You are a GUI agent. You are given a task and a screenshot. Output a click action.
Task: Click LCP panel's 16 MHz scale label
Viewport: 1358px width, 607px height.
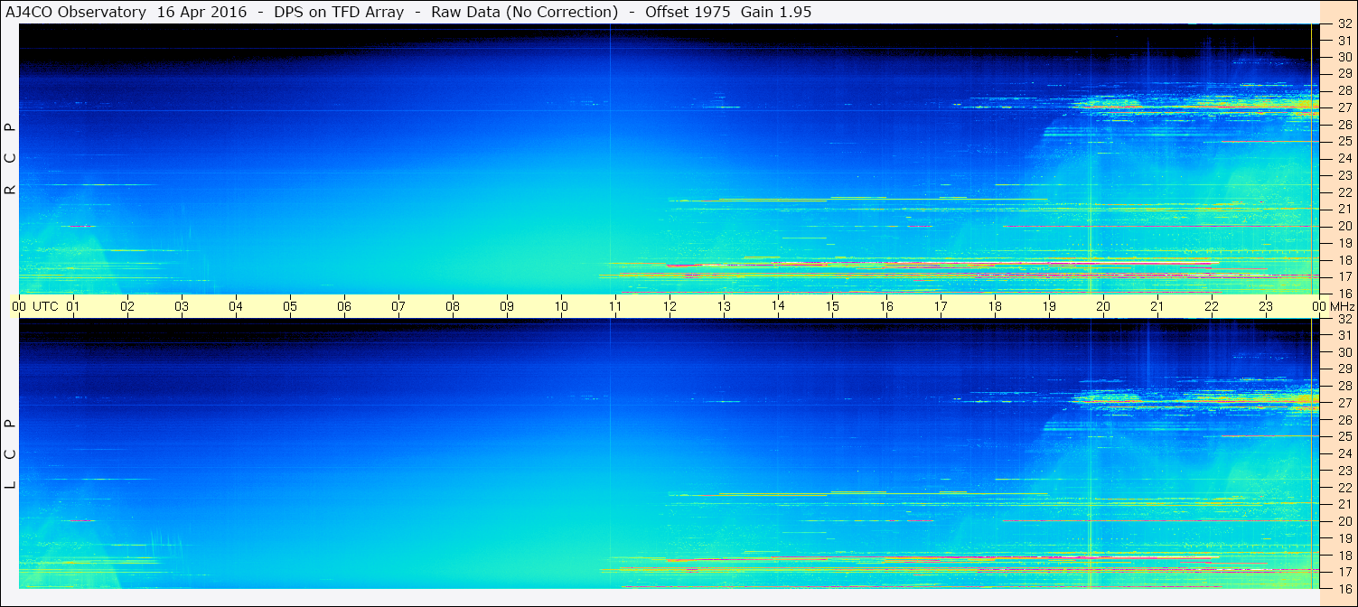pos(1344,588)
